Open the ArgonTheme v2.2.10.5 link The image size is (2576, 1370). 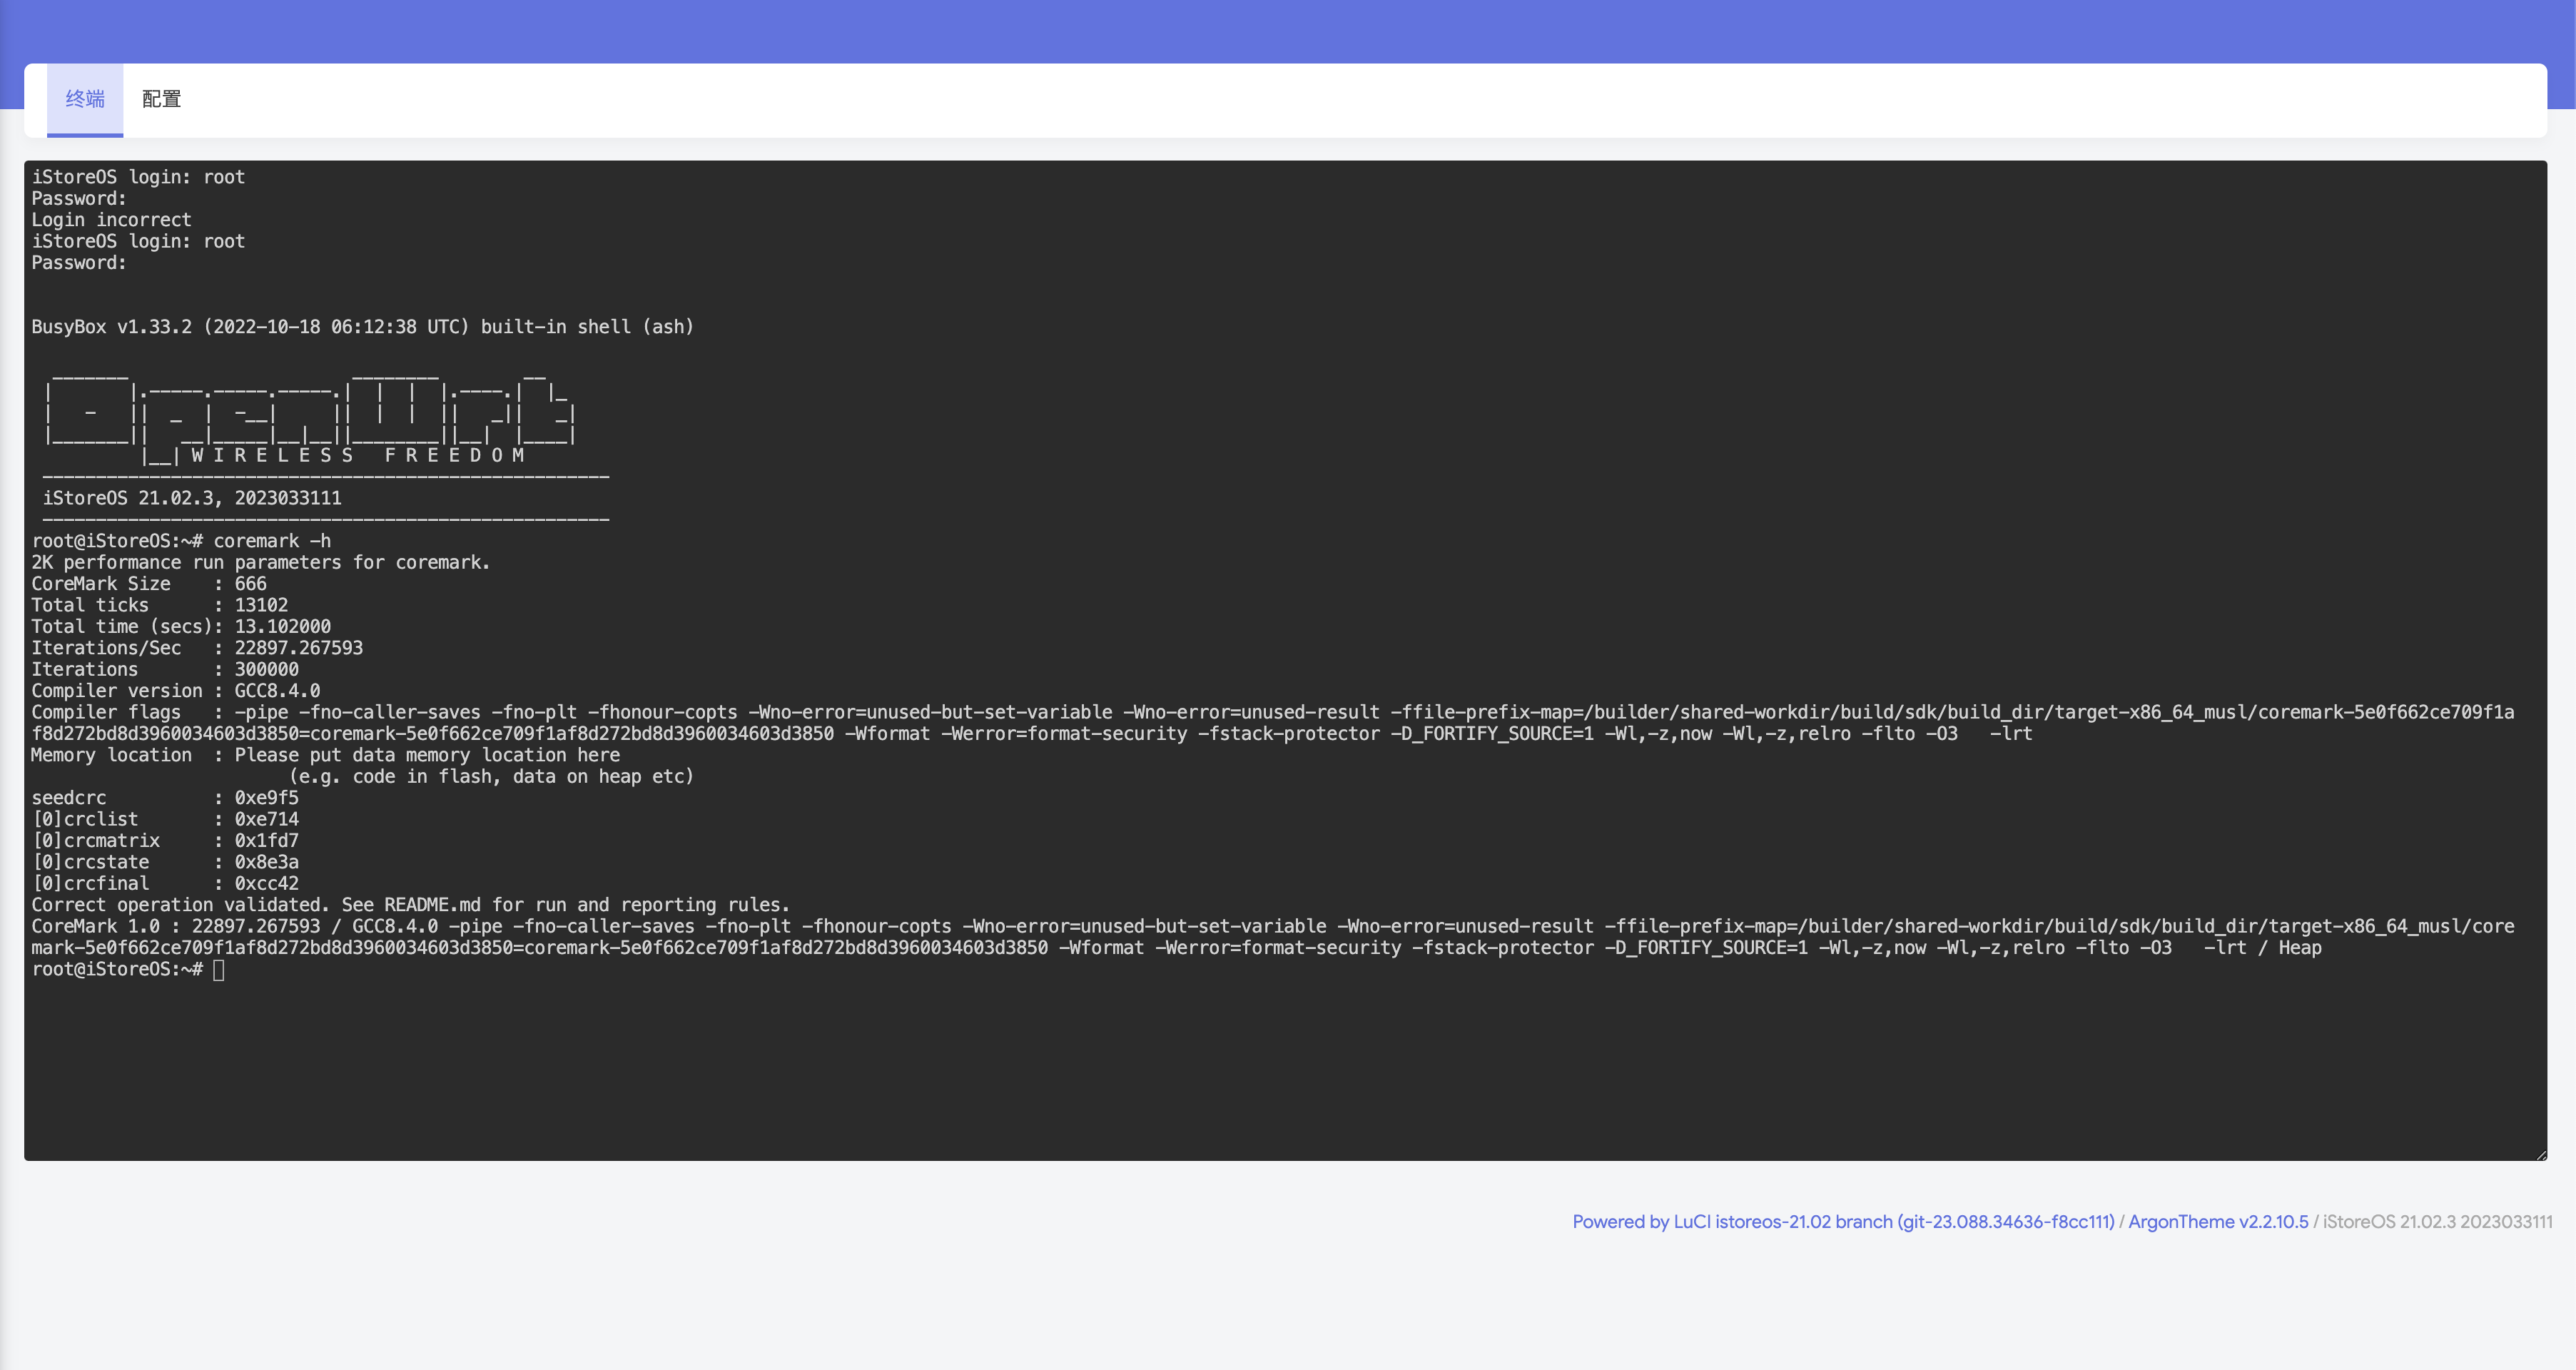pos(2217,1222)
